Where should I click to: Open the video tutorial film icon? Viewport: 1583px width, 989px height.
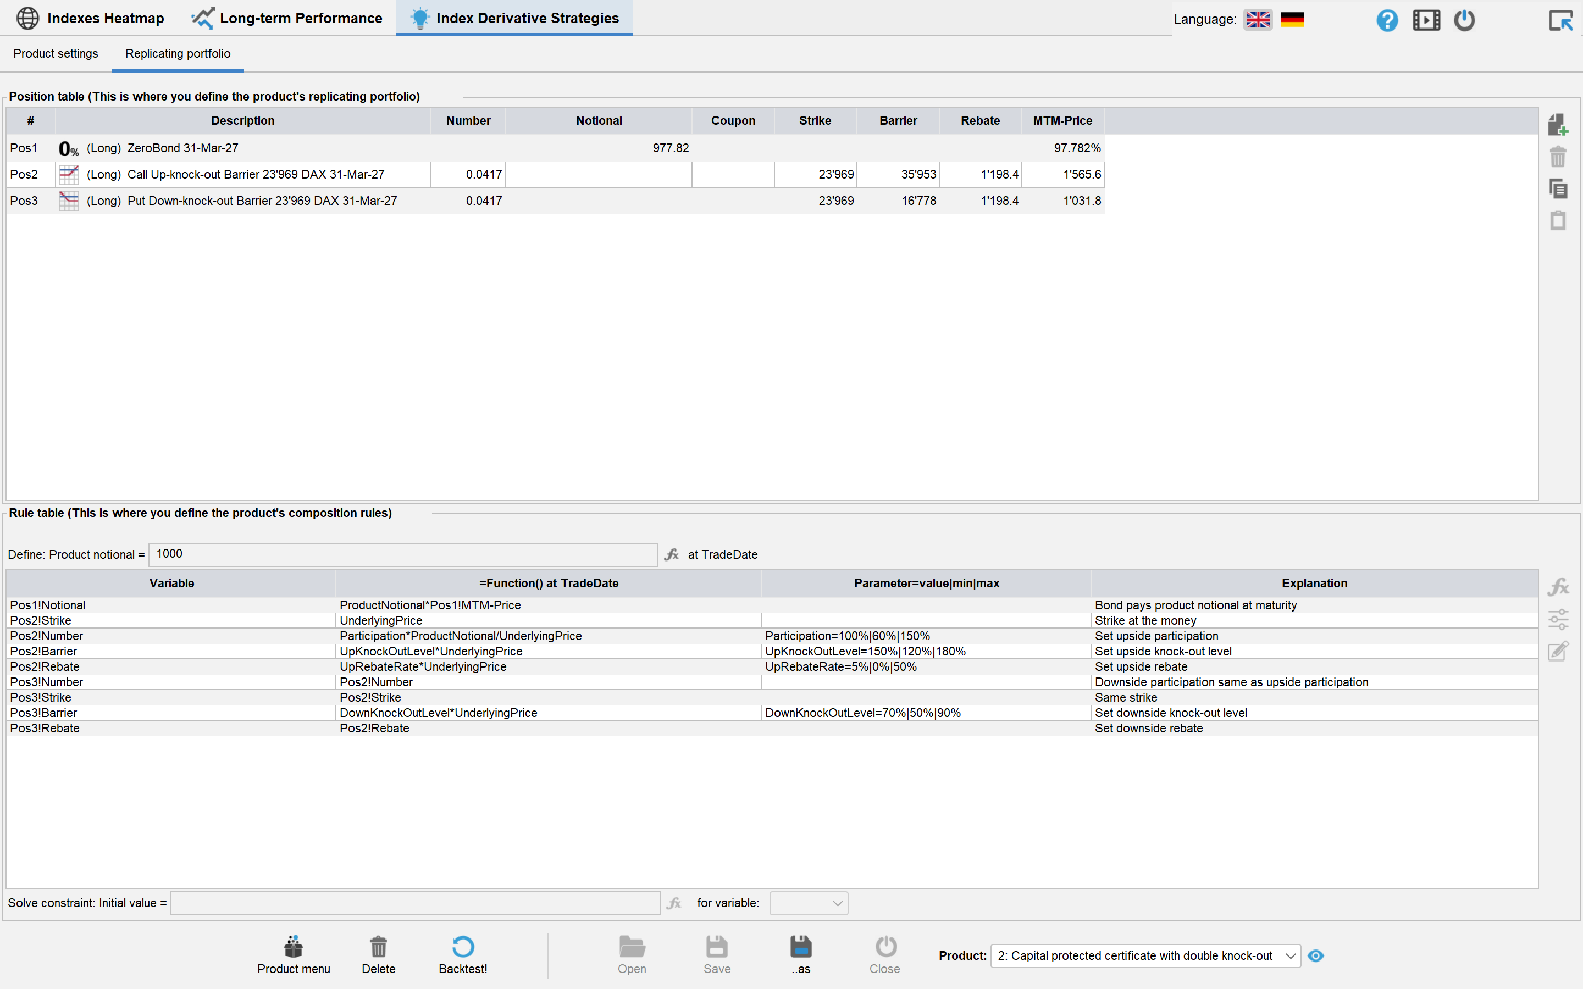pos(1426,20)
